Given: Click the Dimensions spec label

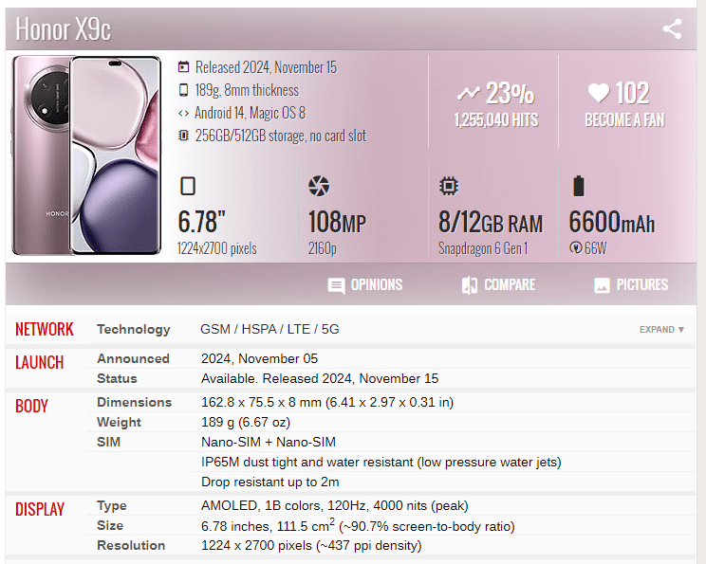Looking at the screenshot, I should click(135, 402).
